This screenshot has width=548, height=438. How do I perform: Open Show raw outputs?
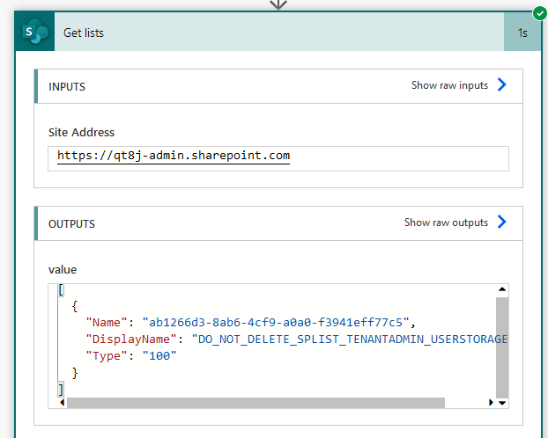click(446, 223)
